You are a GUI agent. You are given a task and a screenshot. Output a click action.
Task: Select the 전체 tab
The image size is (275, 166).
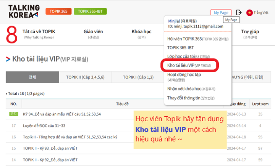pyautogui.click(x=32, y=77)
